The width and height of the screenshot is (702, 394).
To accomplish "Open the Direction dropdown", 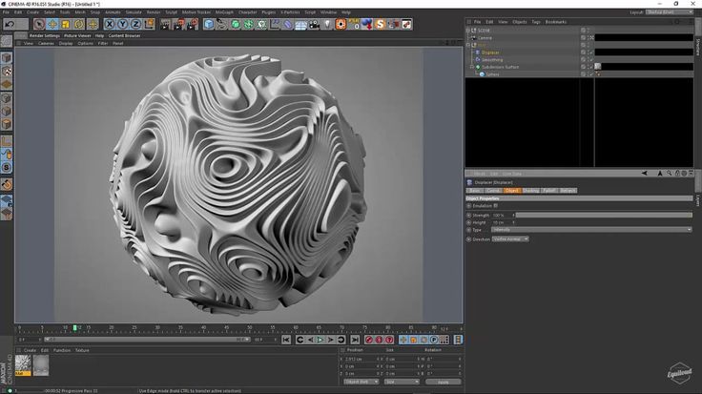I will (x=510, y=239).
